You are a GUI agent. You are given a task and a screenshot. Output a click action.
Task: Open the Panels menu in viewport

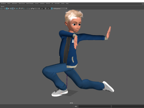[x=2, y=7]
